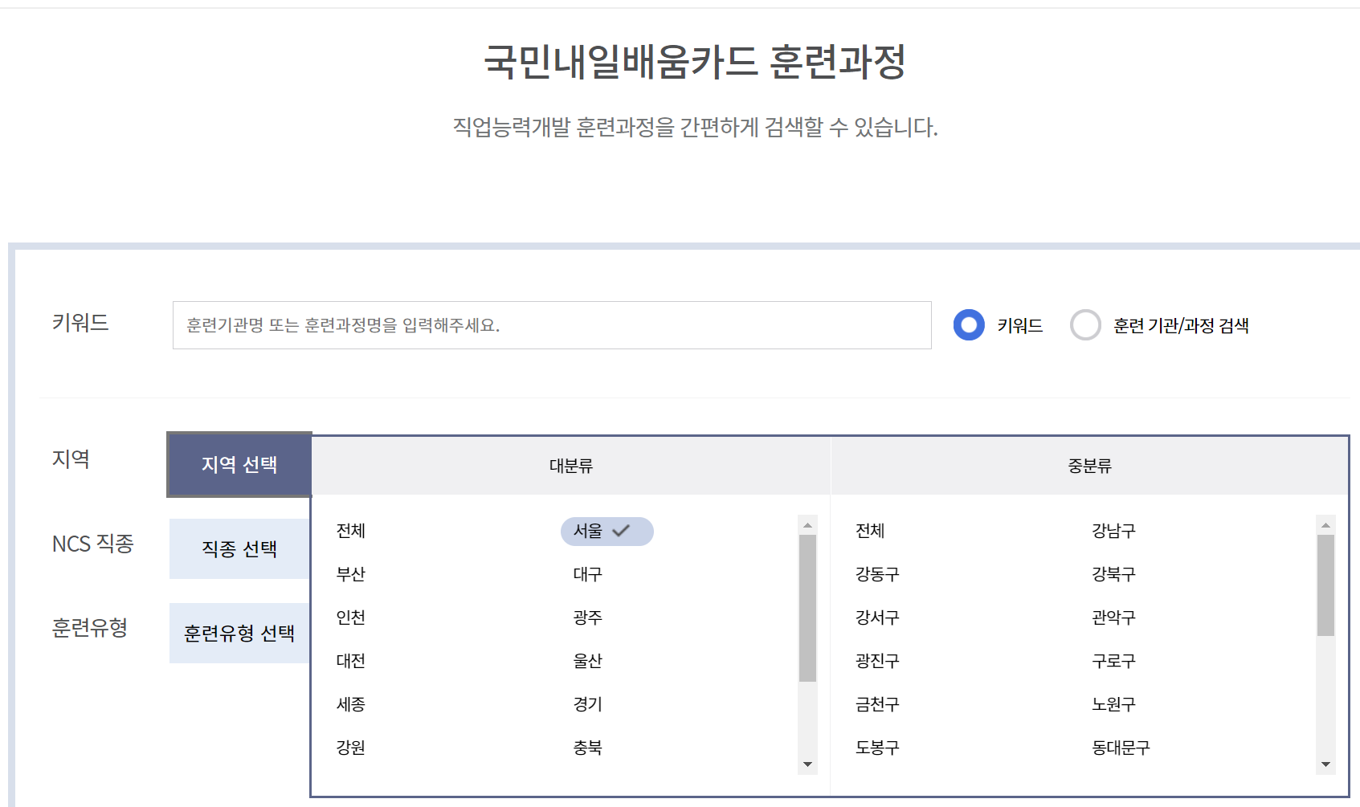Select 강서구 district

pyautogui.click(x=877, y=617)
